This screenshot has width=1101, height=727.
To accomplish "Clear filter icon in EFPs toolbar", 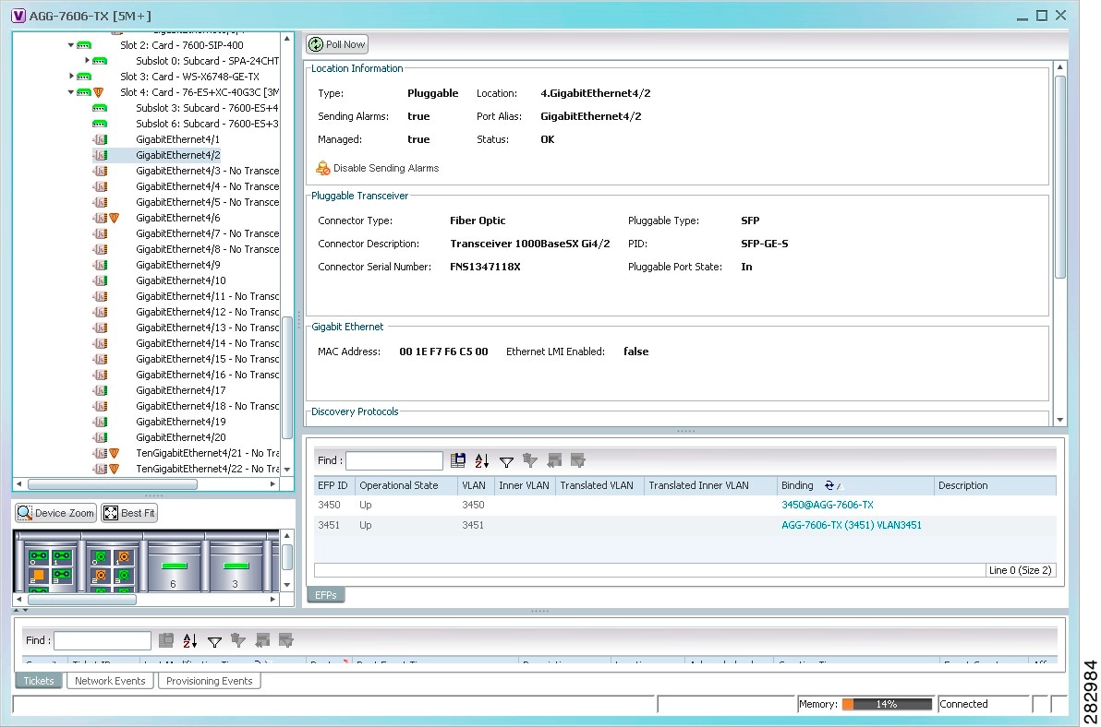I will pyautogui.click(x=530, y=460).
